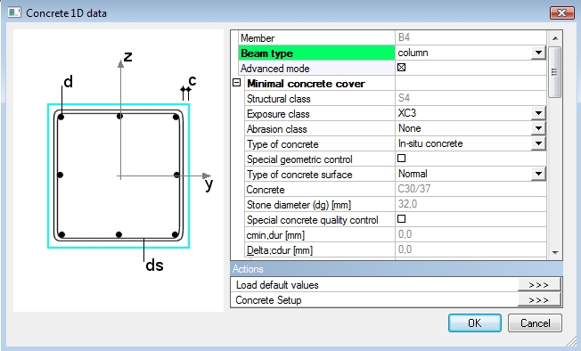The image size is (581, 351).
Task: Select the Structural class row
Action: (x=396, y=98)
